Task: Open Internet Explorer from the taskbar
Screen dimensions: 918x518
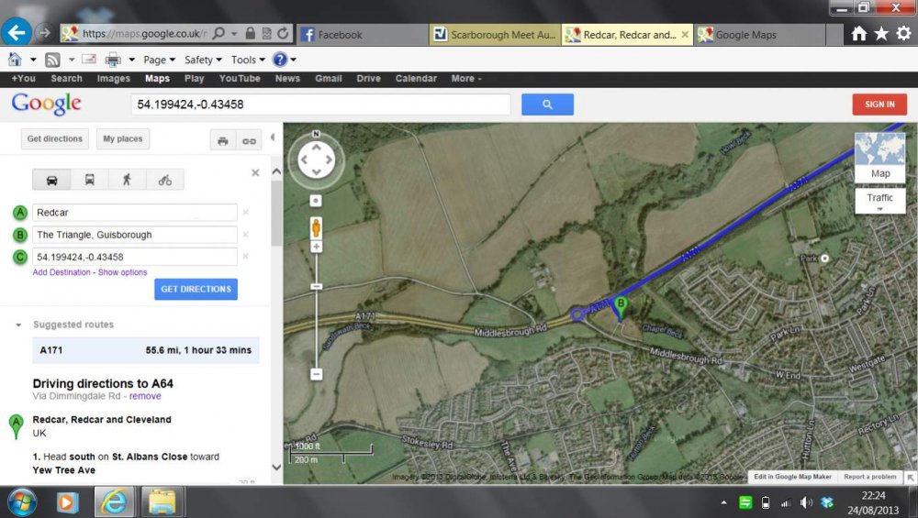Action: [x=116, y=501]
